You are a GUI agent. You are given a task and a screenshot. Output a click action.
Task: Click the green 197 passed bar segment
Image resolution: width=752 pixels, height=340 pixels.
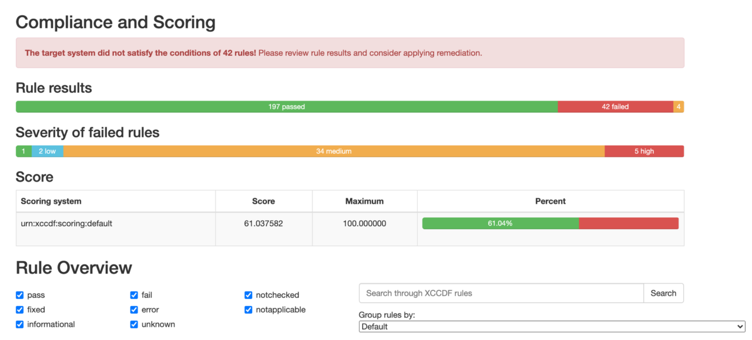[286, 107]
